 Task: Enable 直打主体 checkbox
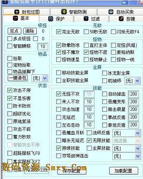(86, 45)
